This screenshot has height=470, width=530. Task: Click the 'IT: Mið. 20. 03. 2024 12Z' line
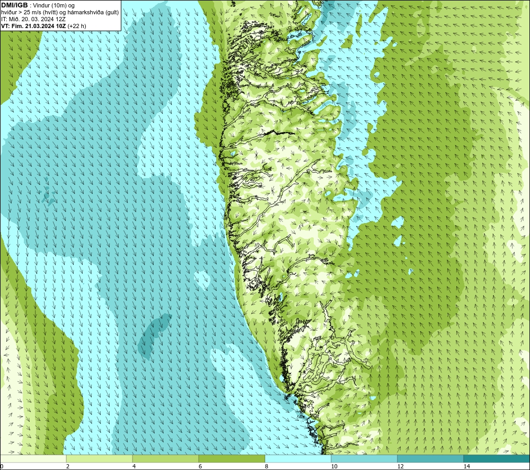[33, 19]
